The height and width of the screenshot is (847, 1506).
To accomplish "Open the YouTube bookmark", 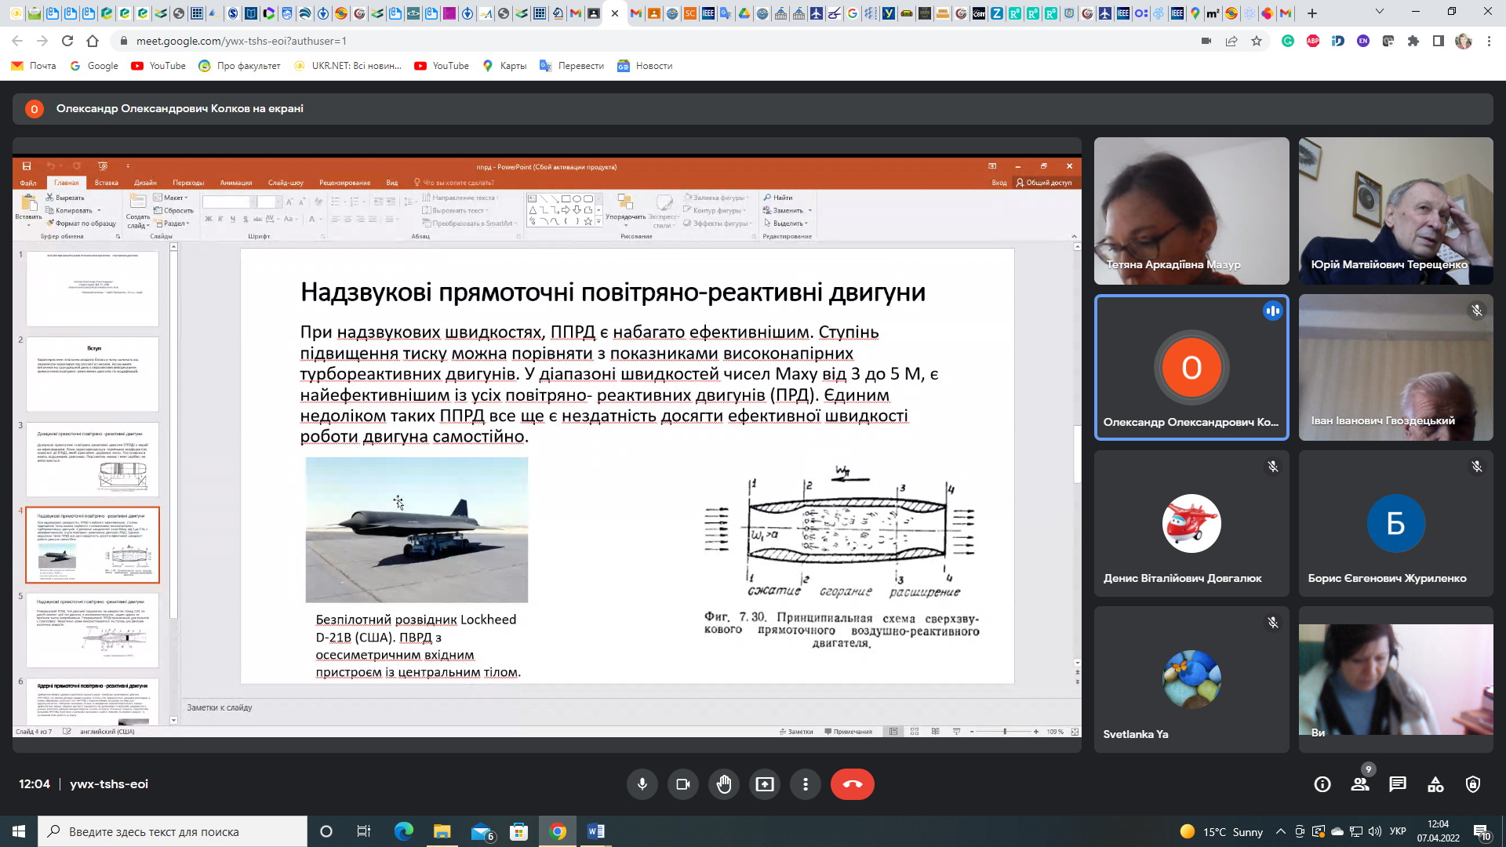I will [158, 66].
